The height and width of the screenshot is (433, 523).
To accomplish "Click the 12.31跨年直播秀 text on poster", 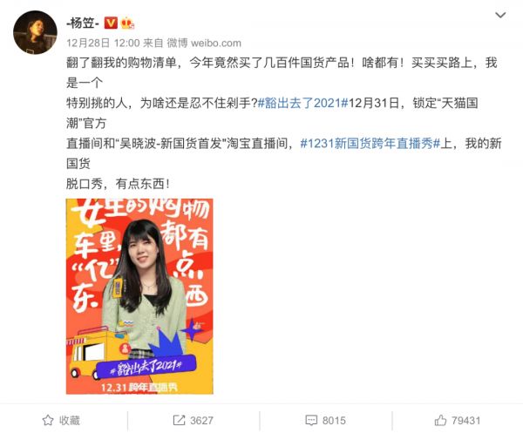I will coord(139,388).
